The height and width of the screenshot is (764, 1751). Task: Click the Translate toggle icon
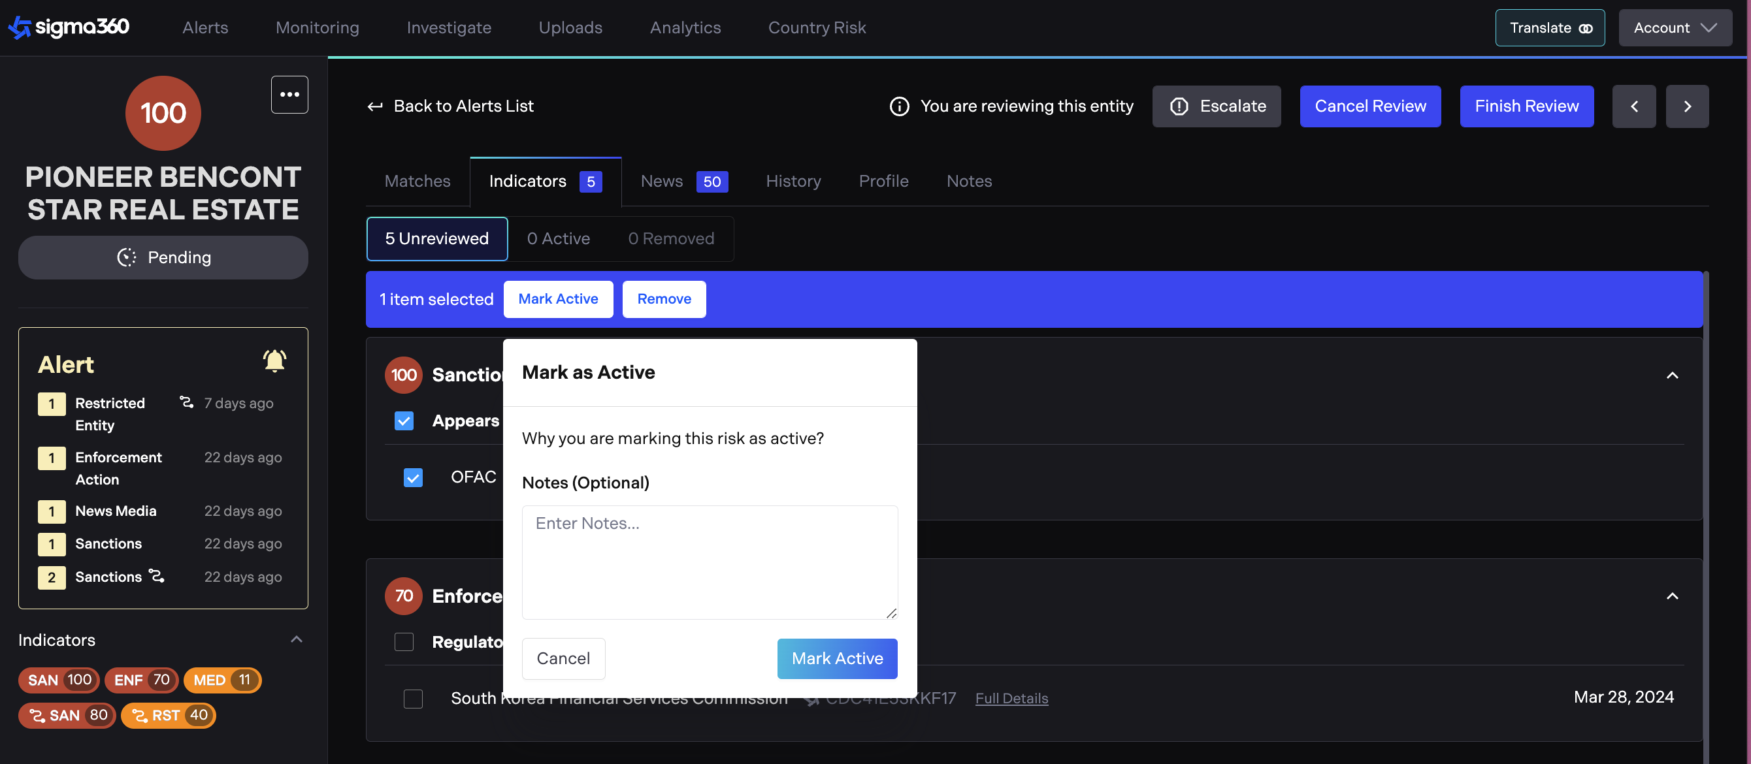[x=1585, y=28]
